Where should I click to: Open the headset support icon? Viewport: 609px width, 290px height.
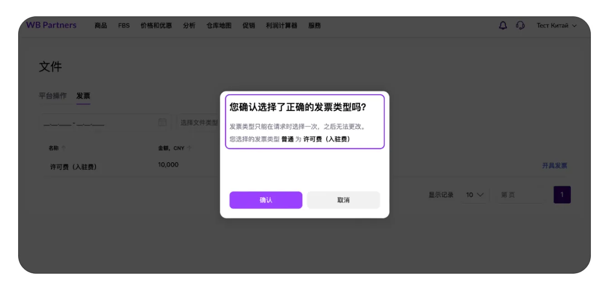click(x=520, y=25)
